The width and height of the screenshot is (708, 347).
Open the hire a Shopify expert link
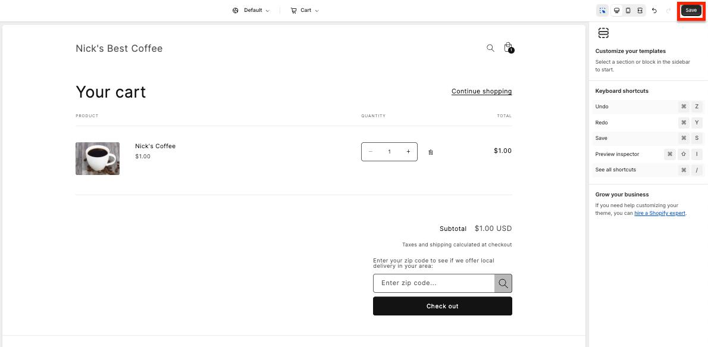click(x=660, y=213)
